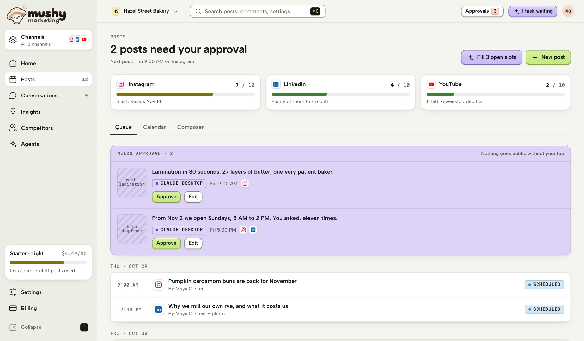Click Instagram icon beside Sat 9:00 AM

[x=245, y=183]
